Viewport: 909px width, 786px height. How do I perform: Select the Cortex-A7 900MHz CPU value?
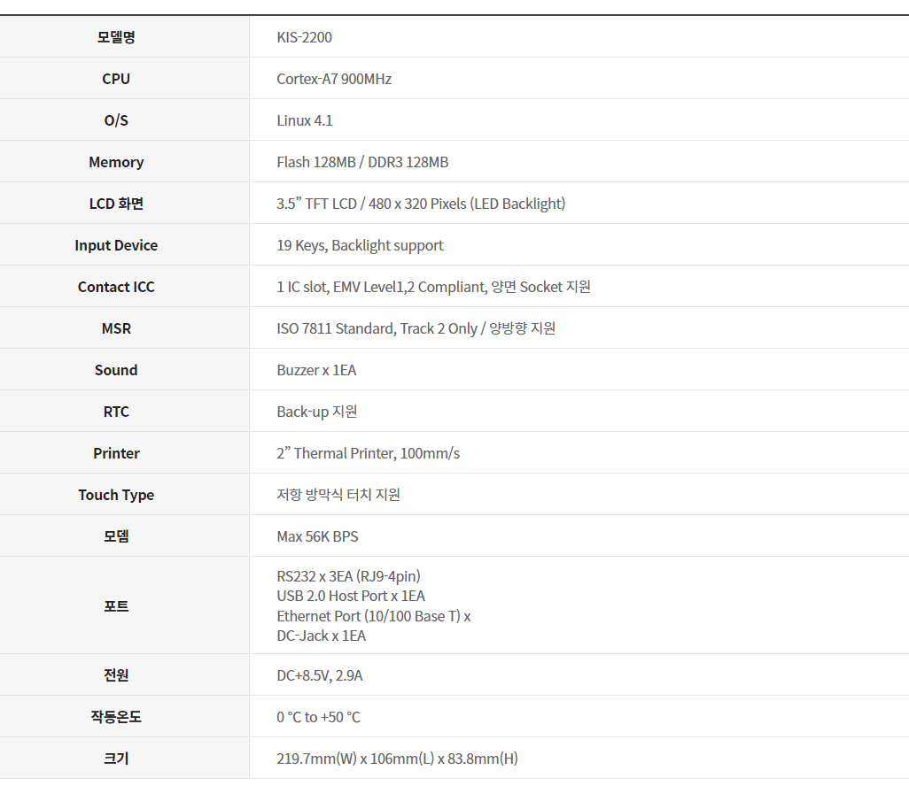coord(334,79)
